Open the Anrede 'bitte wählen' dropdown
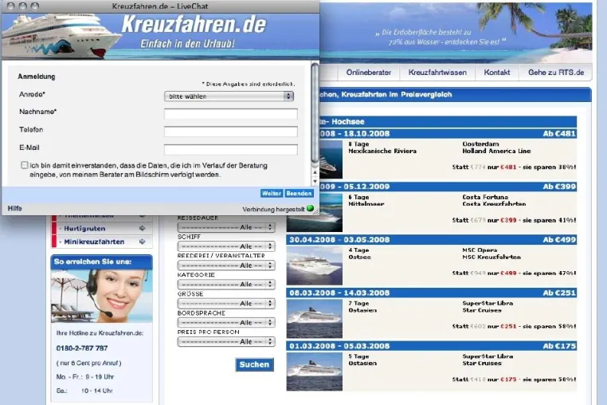607x405 pixels. tap(229, 96)
